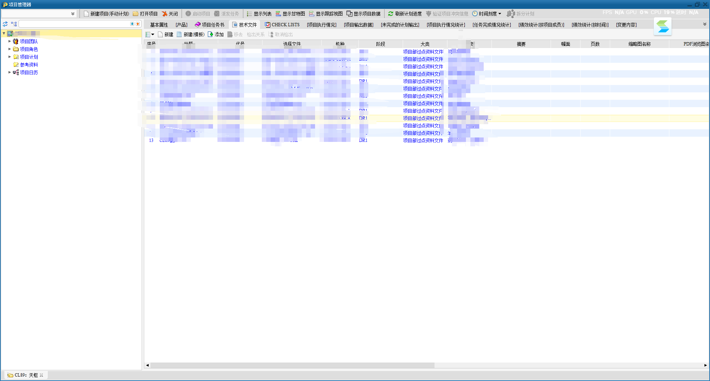This screenshot has height=381, width=710.
Task: Click the 取消检出 icon
Action: coord(271,34)
